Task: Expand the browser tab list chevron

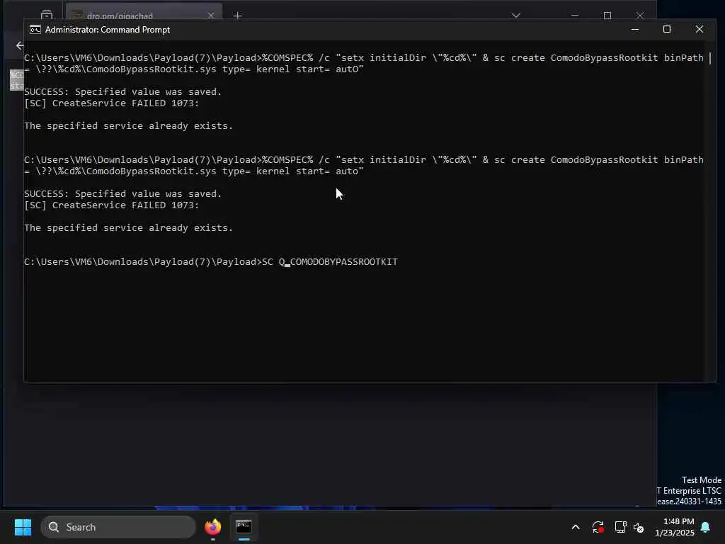Action: pyautogui.click(x=516, y=16)
